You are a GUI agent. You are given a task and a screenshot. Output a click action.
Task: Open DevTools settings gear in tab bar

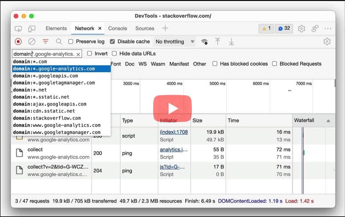301,29
